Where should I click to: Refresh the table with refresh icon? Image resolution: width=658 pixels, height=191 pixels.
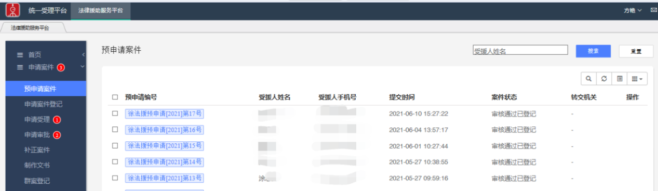(x=604, y=79)
